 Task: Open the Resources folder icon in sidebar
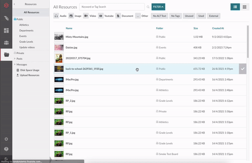pyautogui.click(x=6, y=55)
